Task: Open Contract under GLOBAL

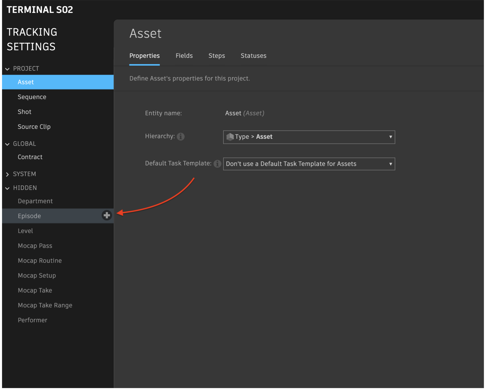Action: (30, 157)
